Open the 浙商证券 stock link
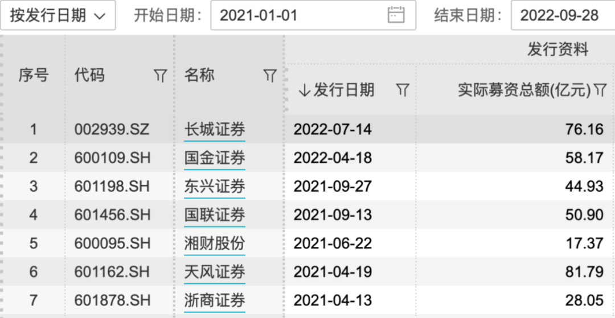This screenshot has height=318, width=615. [215, 300]
